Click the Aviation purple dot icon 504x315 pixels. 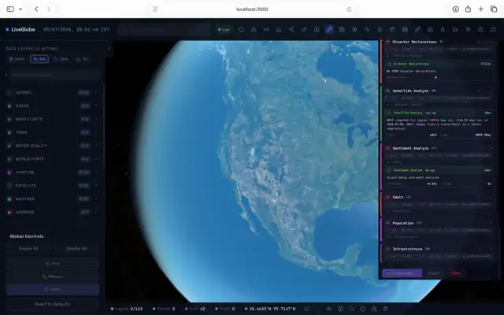pyautogui.click(x=9, y=172)
